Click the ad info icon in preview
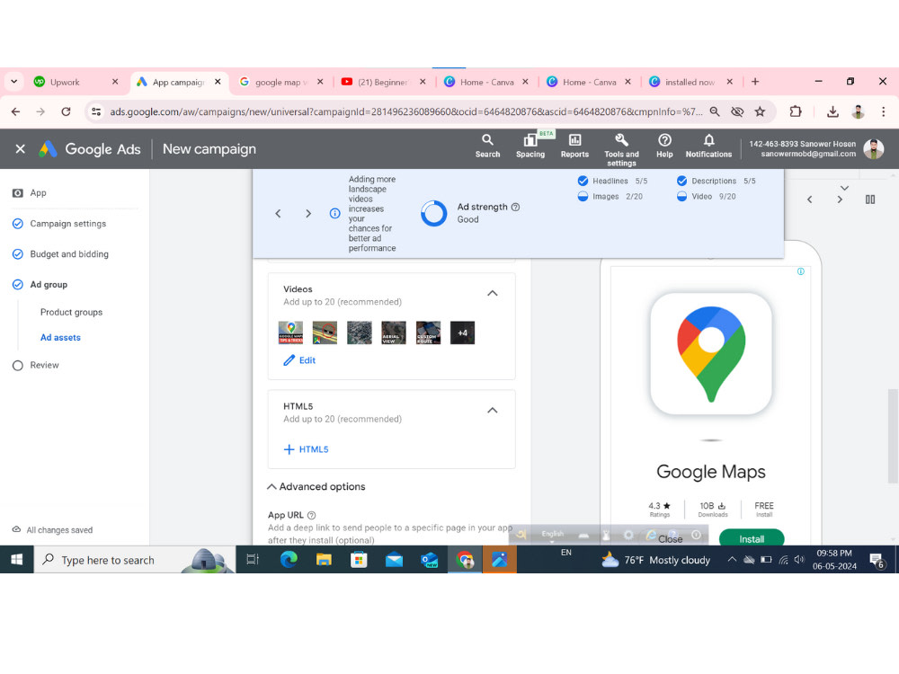The image size is (899, 674). 801,271
